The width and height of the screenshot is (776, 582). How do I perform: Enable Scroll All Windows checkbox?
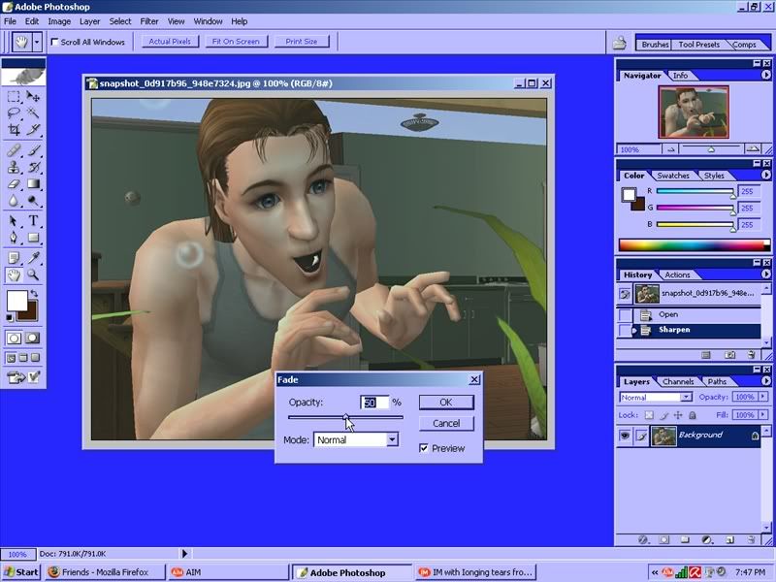click(55, 42)
